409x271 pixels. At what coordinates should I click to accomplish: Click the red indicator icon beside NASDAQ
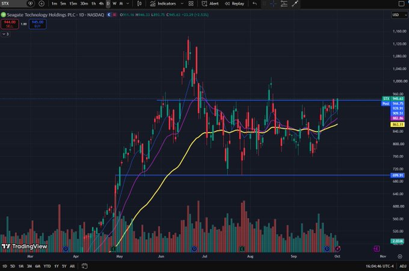[114, 15]
